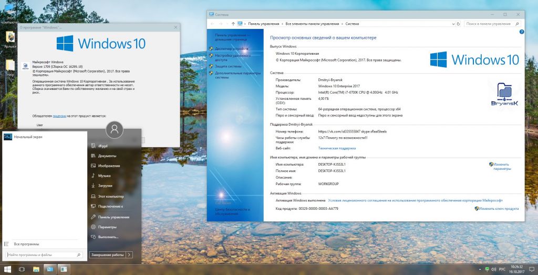This screenshot has height=275, width=538.
Task: Click the Завершение работы button
Action: (x=107, y=254)
